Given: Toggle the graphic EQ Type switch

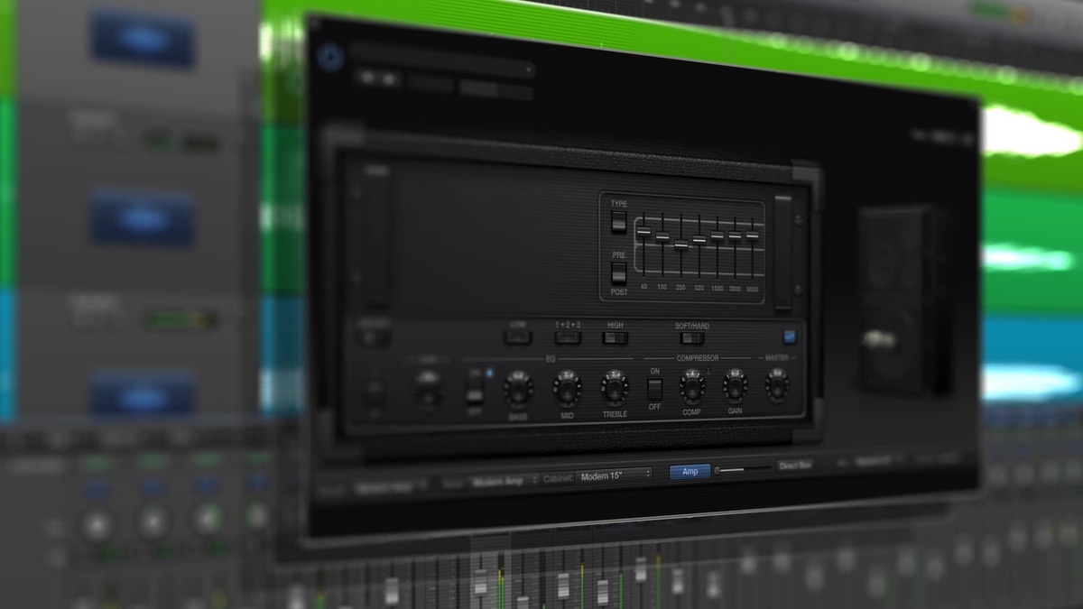Looking at the screenshot, I should pyautogui.click(x=618, y=222).
